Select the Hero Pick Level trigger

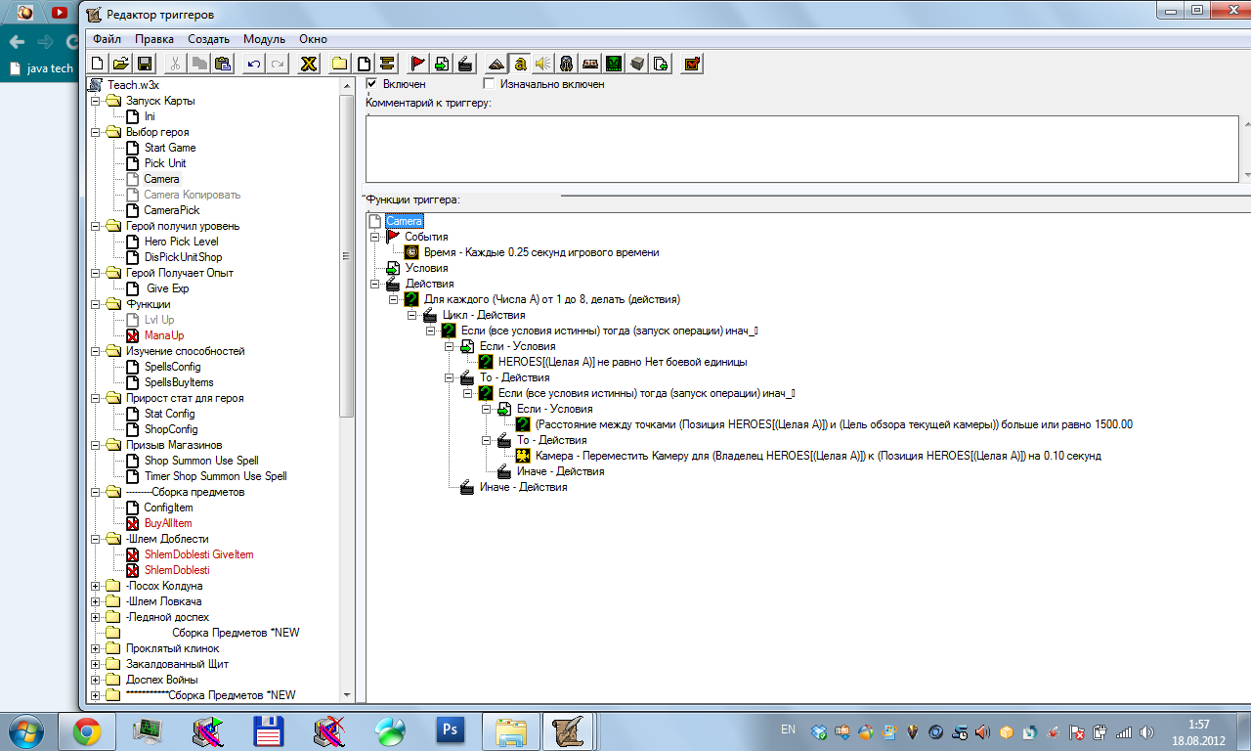[182, 242]
